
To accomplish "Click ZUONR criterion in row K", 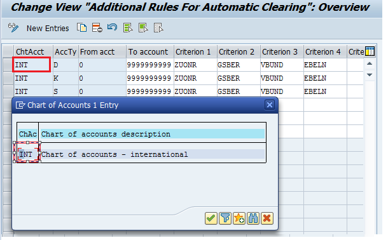I will tap(195, 78).
